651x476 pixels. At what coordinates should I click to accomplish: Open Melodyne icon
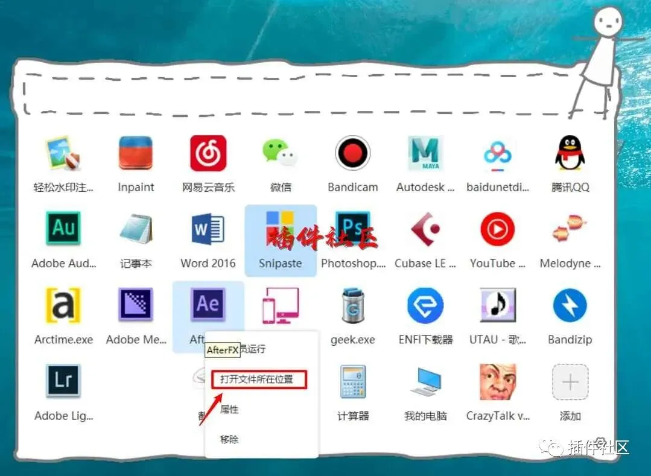570,229
